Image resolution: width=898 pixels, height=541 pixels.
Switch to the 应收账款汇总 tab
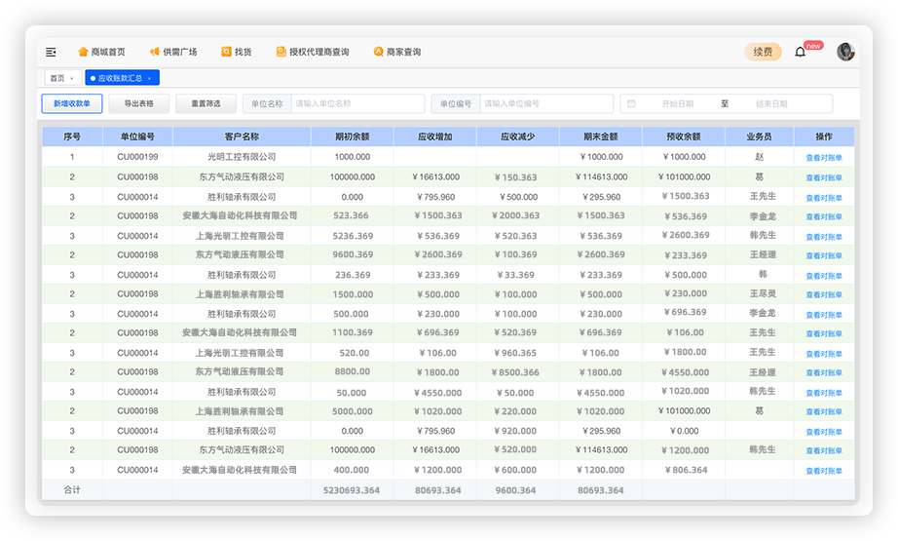(x=120, y=78)
